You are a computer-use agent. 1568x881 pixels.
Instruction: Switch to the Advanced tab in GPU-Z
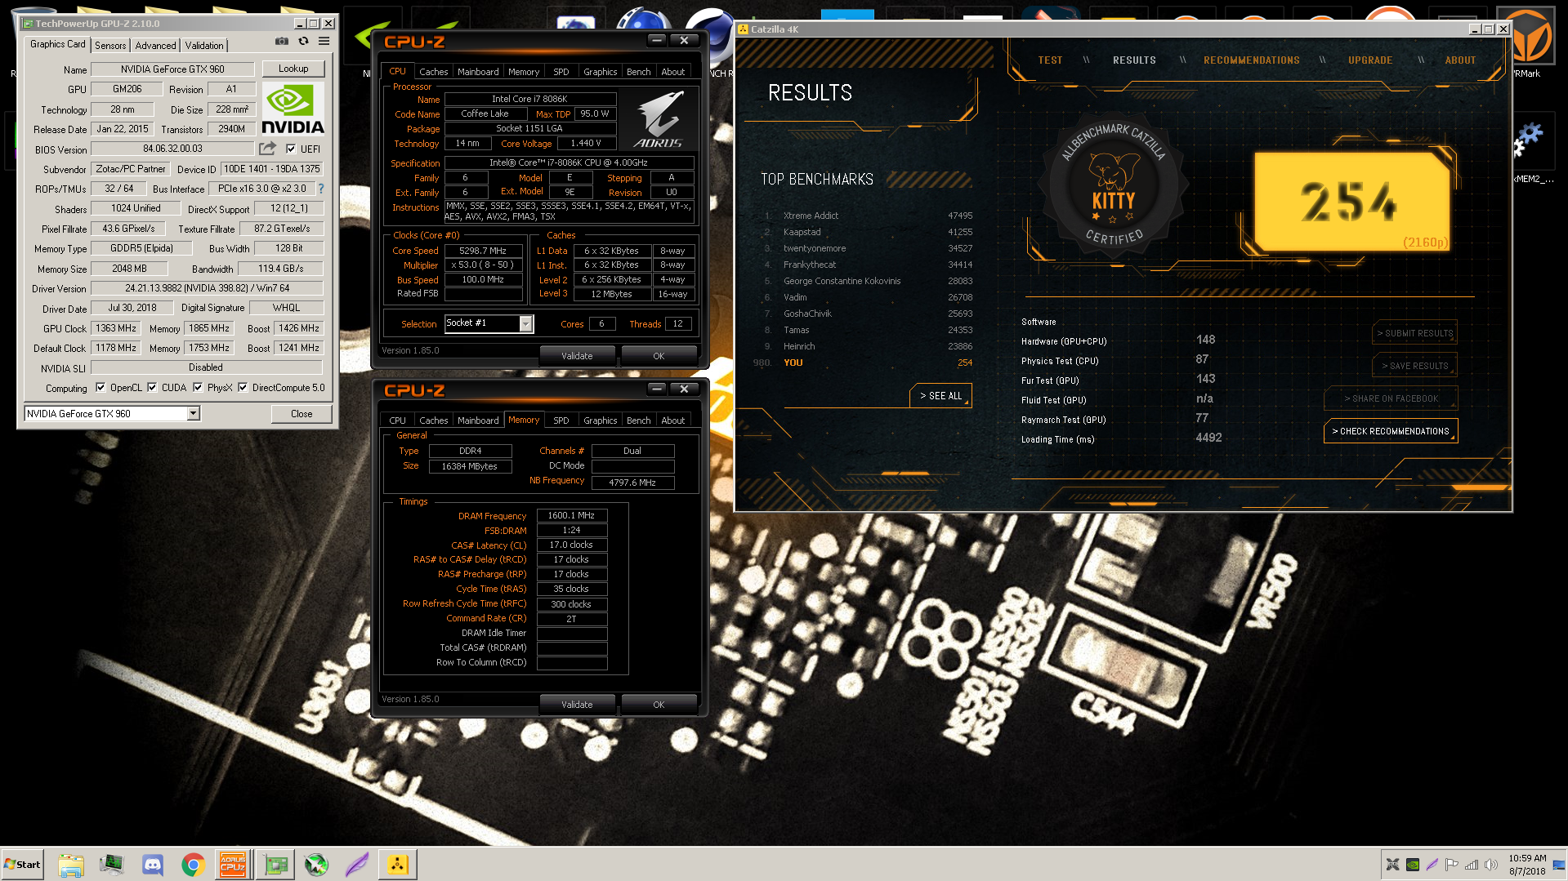pos(155,46)
